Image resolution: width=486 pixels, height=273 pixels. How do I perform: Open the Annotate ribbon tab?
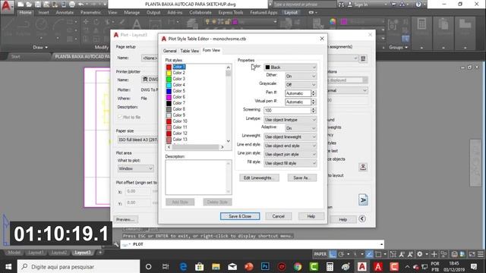(65, 12)
